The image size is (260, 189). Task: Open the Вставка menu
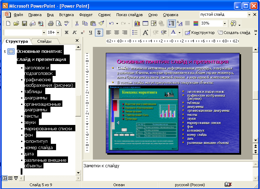point(67,15)
